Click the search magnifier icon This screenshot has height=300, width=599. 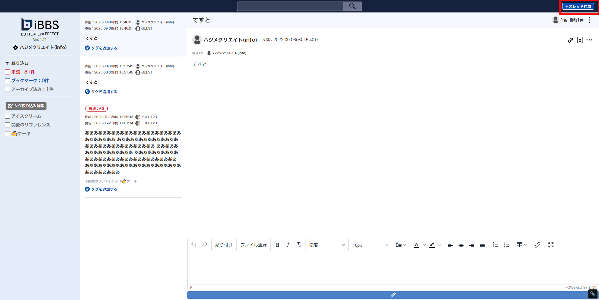pos(352,6)
